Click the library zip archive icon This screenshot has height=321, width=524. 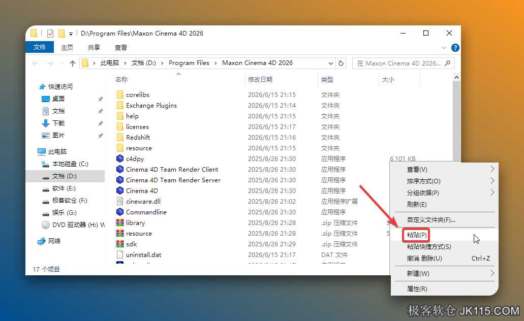[x=120, y=223]
